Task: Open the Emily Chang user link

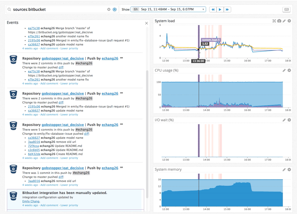Action: tap(31, 201)
